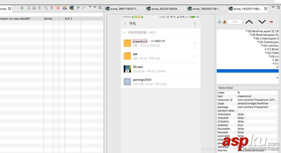The width and height of the screenshot is (281, 153).
Task: Click the 99.mp4 video thumbnail
Action: [127, 69]
